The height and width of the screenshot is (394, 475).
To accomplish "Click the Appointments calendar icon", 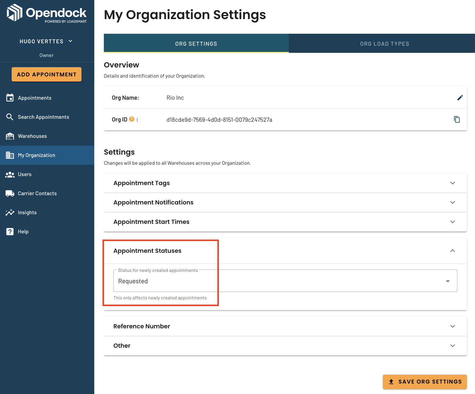I will pyautogui.click(x=10, y=98).
